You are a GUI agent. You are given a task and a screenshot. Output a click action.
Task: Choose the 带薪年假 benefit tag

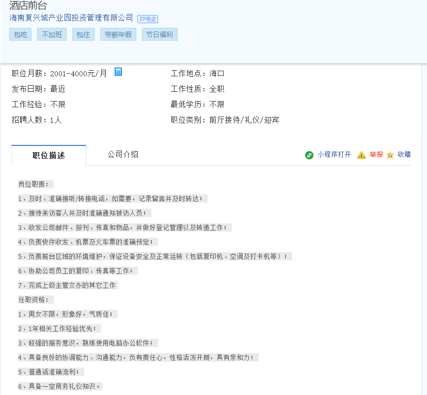118,35
